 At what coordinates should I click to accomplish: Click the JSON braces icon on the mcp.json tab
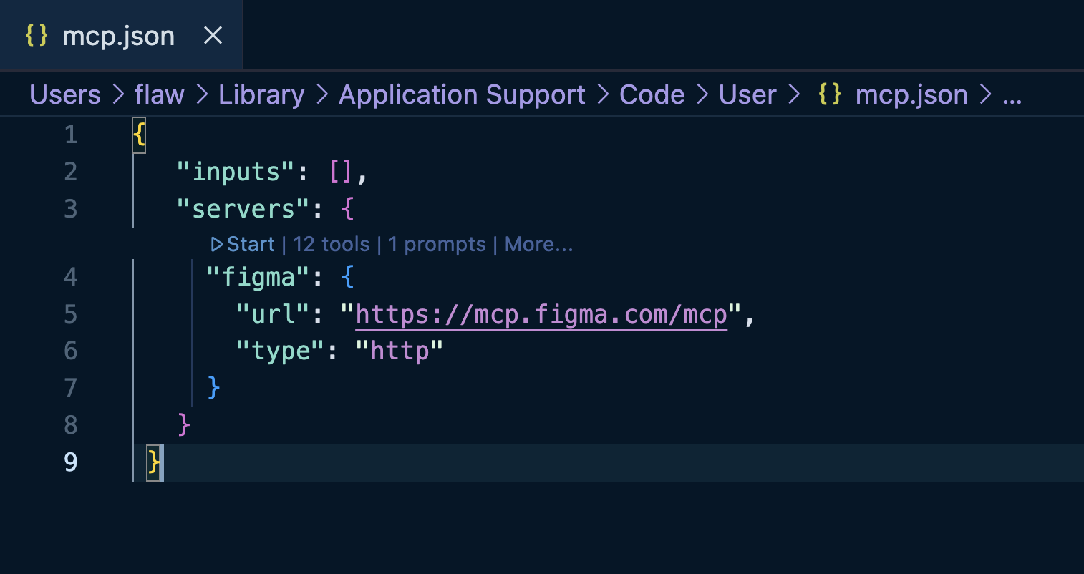click(37, 35)
